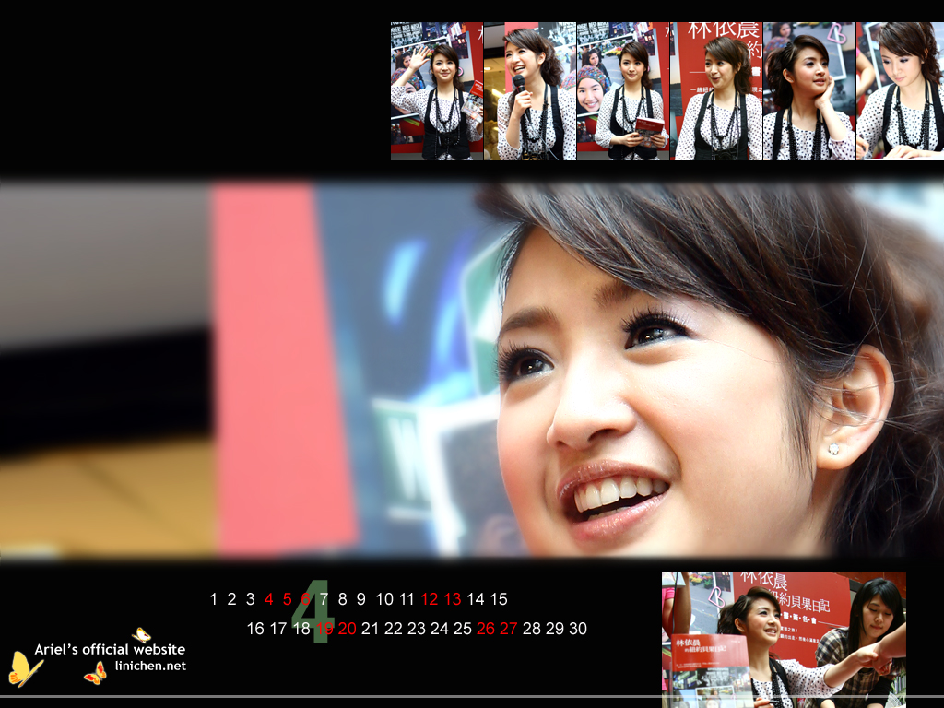Pick the red date 20 in the calendar
This screenshot has height=708, width=944.
347,629
